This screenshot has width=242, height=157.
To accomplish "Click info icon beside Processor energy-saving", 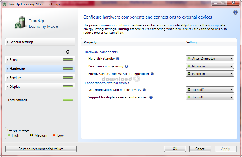I will click(x=126, y=66).
